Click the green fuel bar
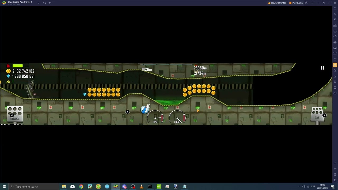 click(17, 66)
